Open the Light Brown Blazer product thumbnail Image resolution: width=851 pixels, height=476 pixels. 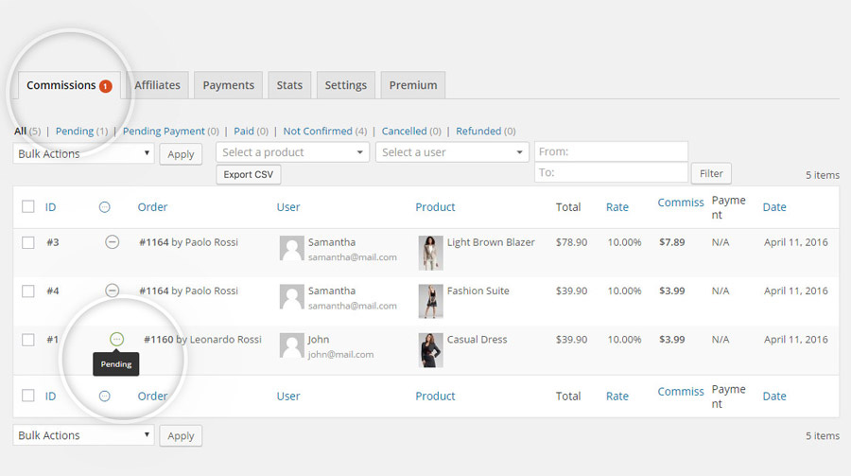[430, 253]
